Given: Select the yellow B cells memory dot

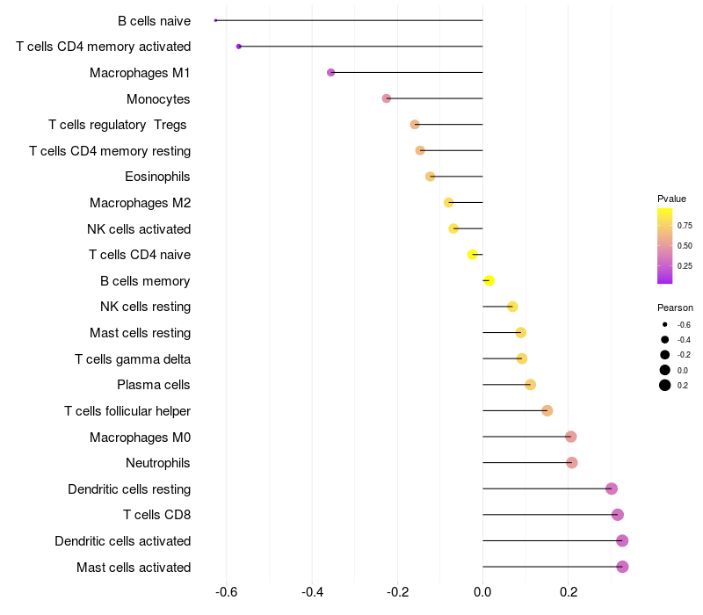Looking at the screenshot, I should [489, 281].
